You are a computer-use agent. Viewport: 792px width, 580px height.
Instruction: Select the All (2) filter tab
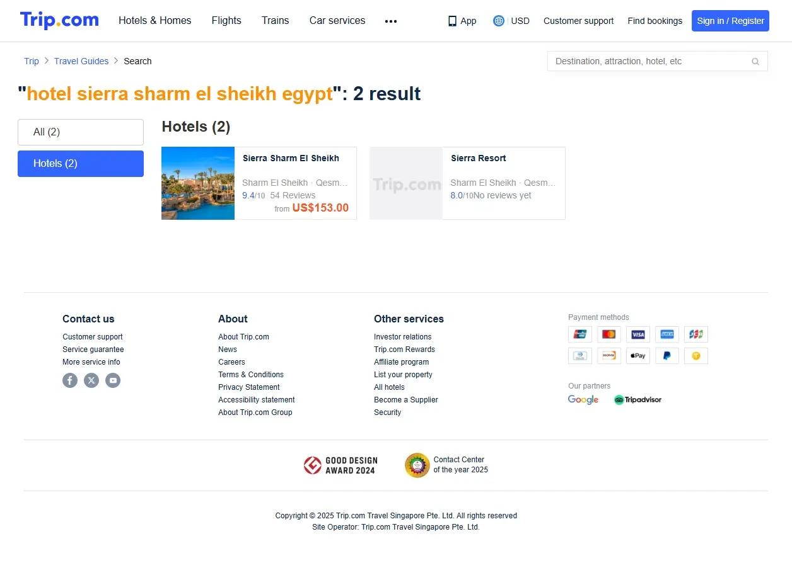coord(81,132)
